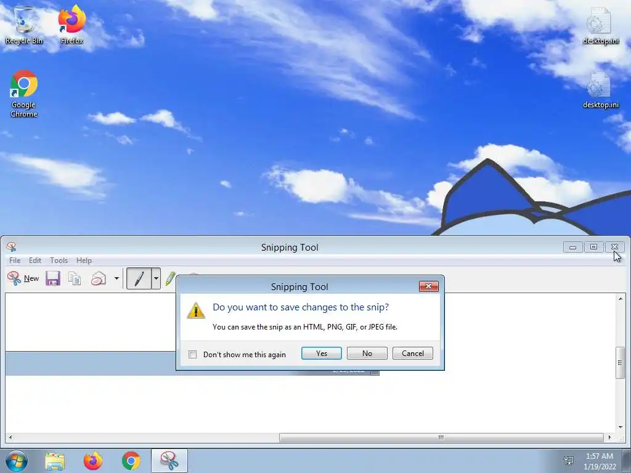Click the scroll down arrow
631x473 pixels.
620,427
